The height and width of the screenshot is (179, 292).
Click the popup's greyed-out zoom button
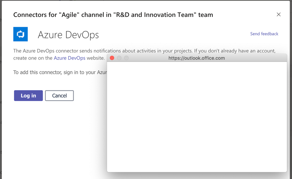[x=126, y=58]
